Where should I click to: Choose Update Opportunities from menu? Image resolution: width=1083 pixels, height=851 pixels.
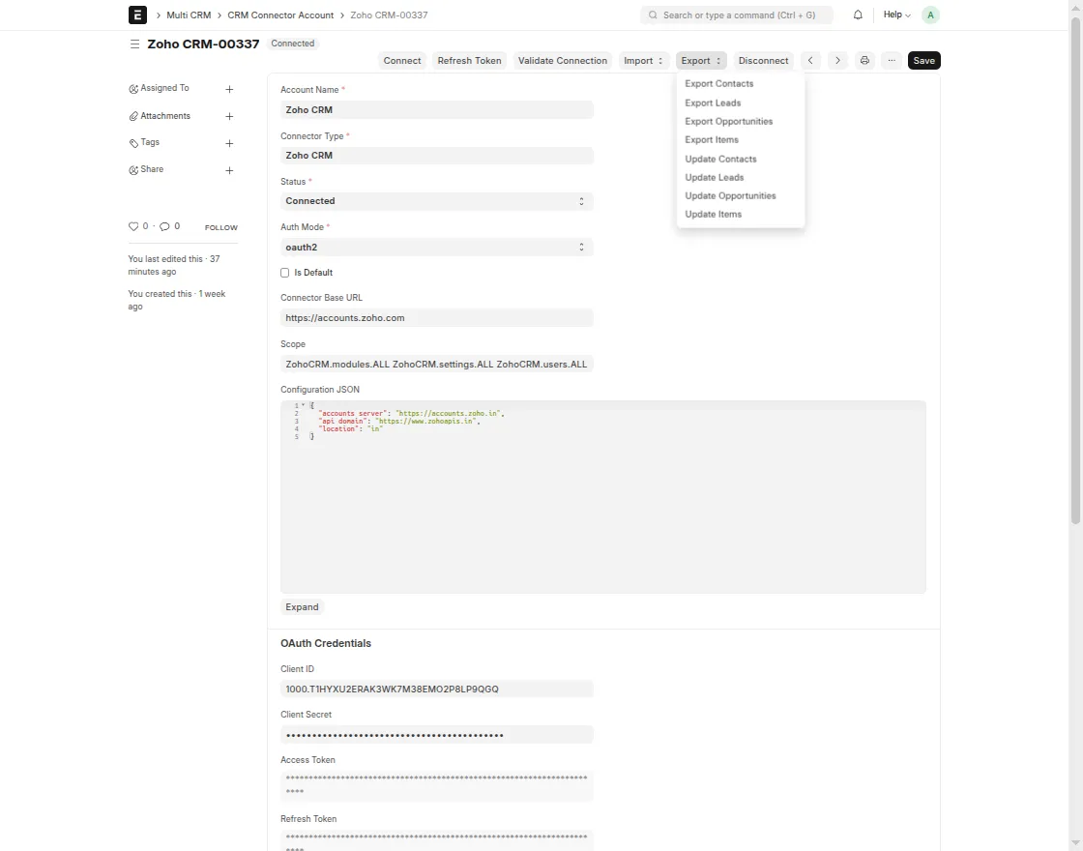point(730,196)
